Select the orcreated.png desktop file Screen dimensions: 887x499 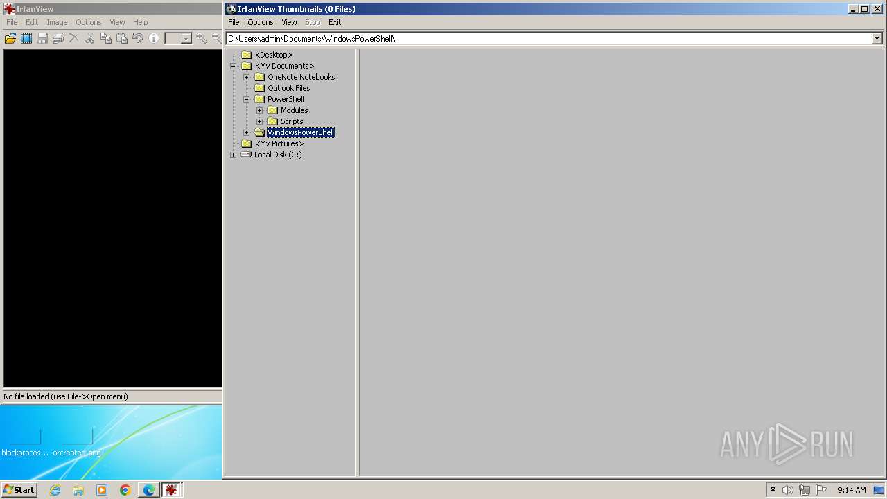[x=77, y=444]
